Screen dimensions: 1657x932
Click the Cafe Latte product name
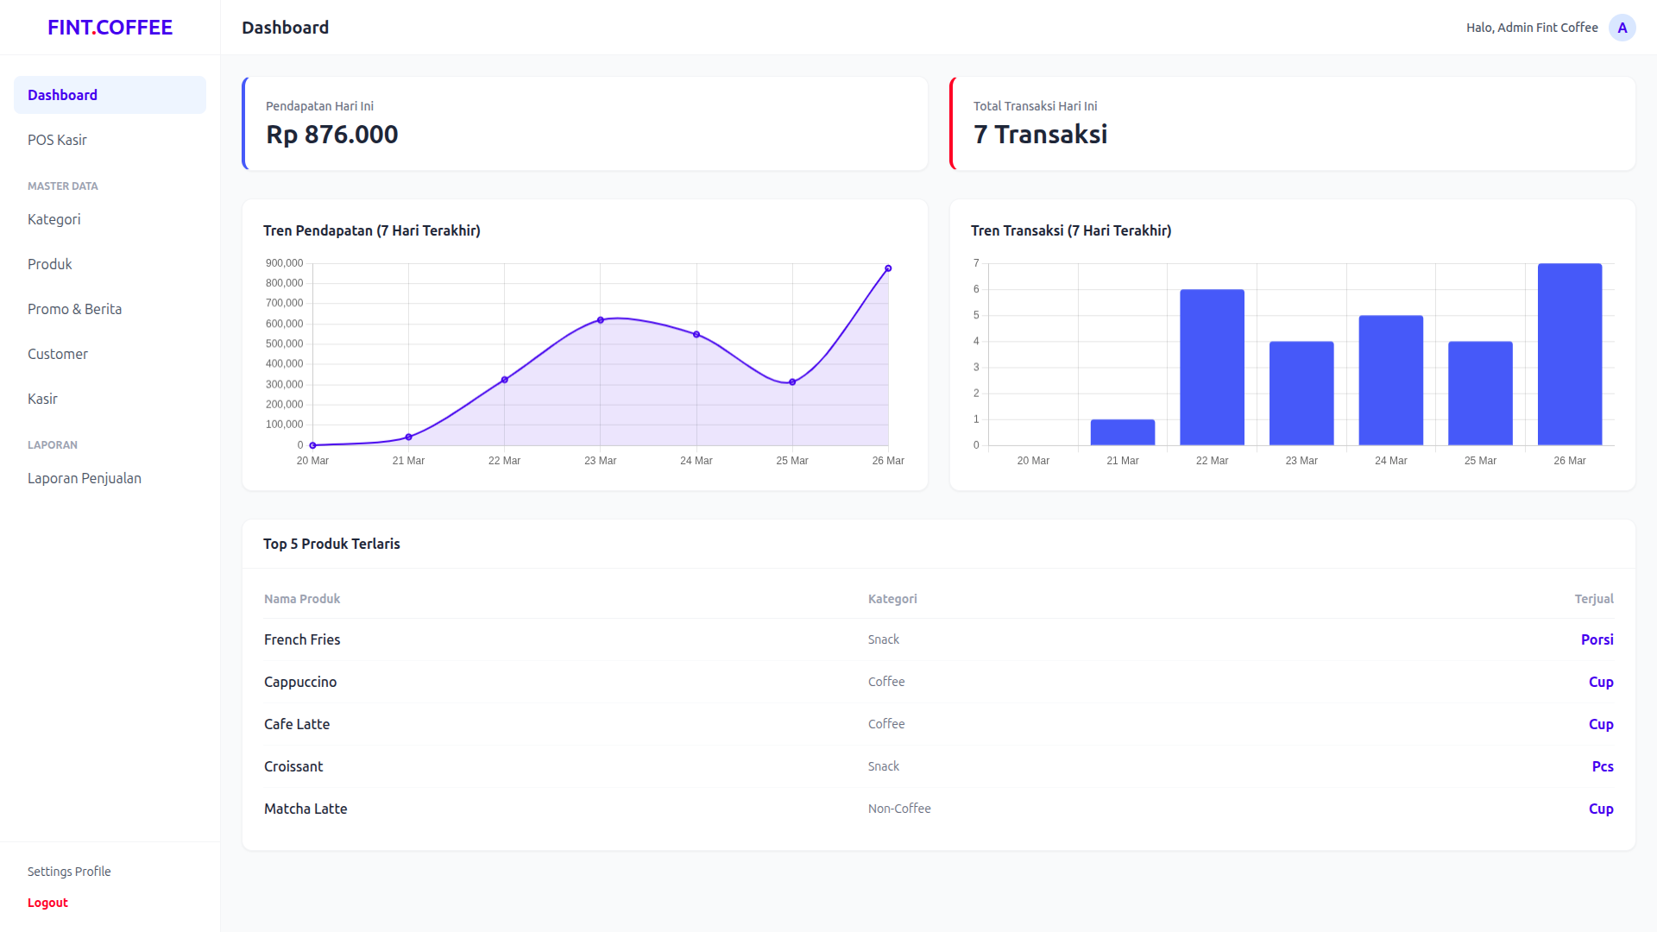(x=297, y=724)
